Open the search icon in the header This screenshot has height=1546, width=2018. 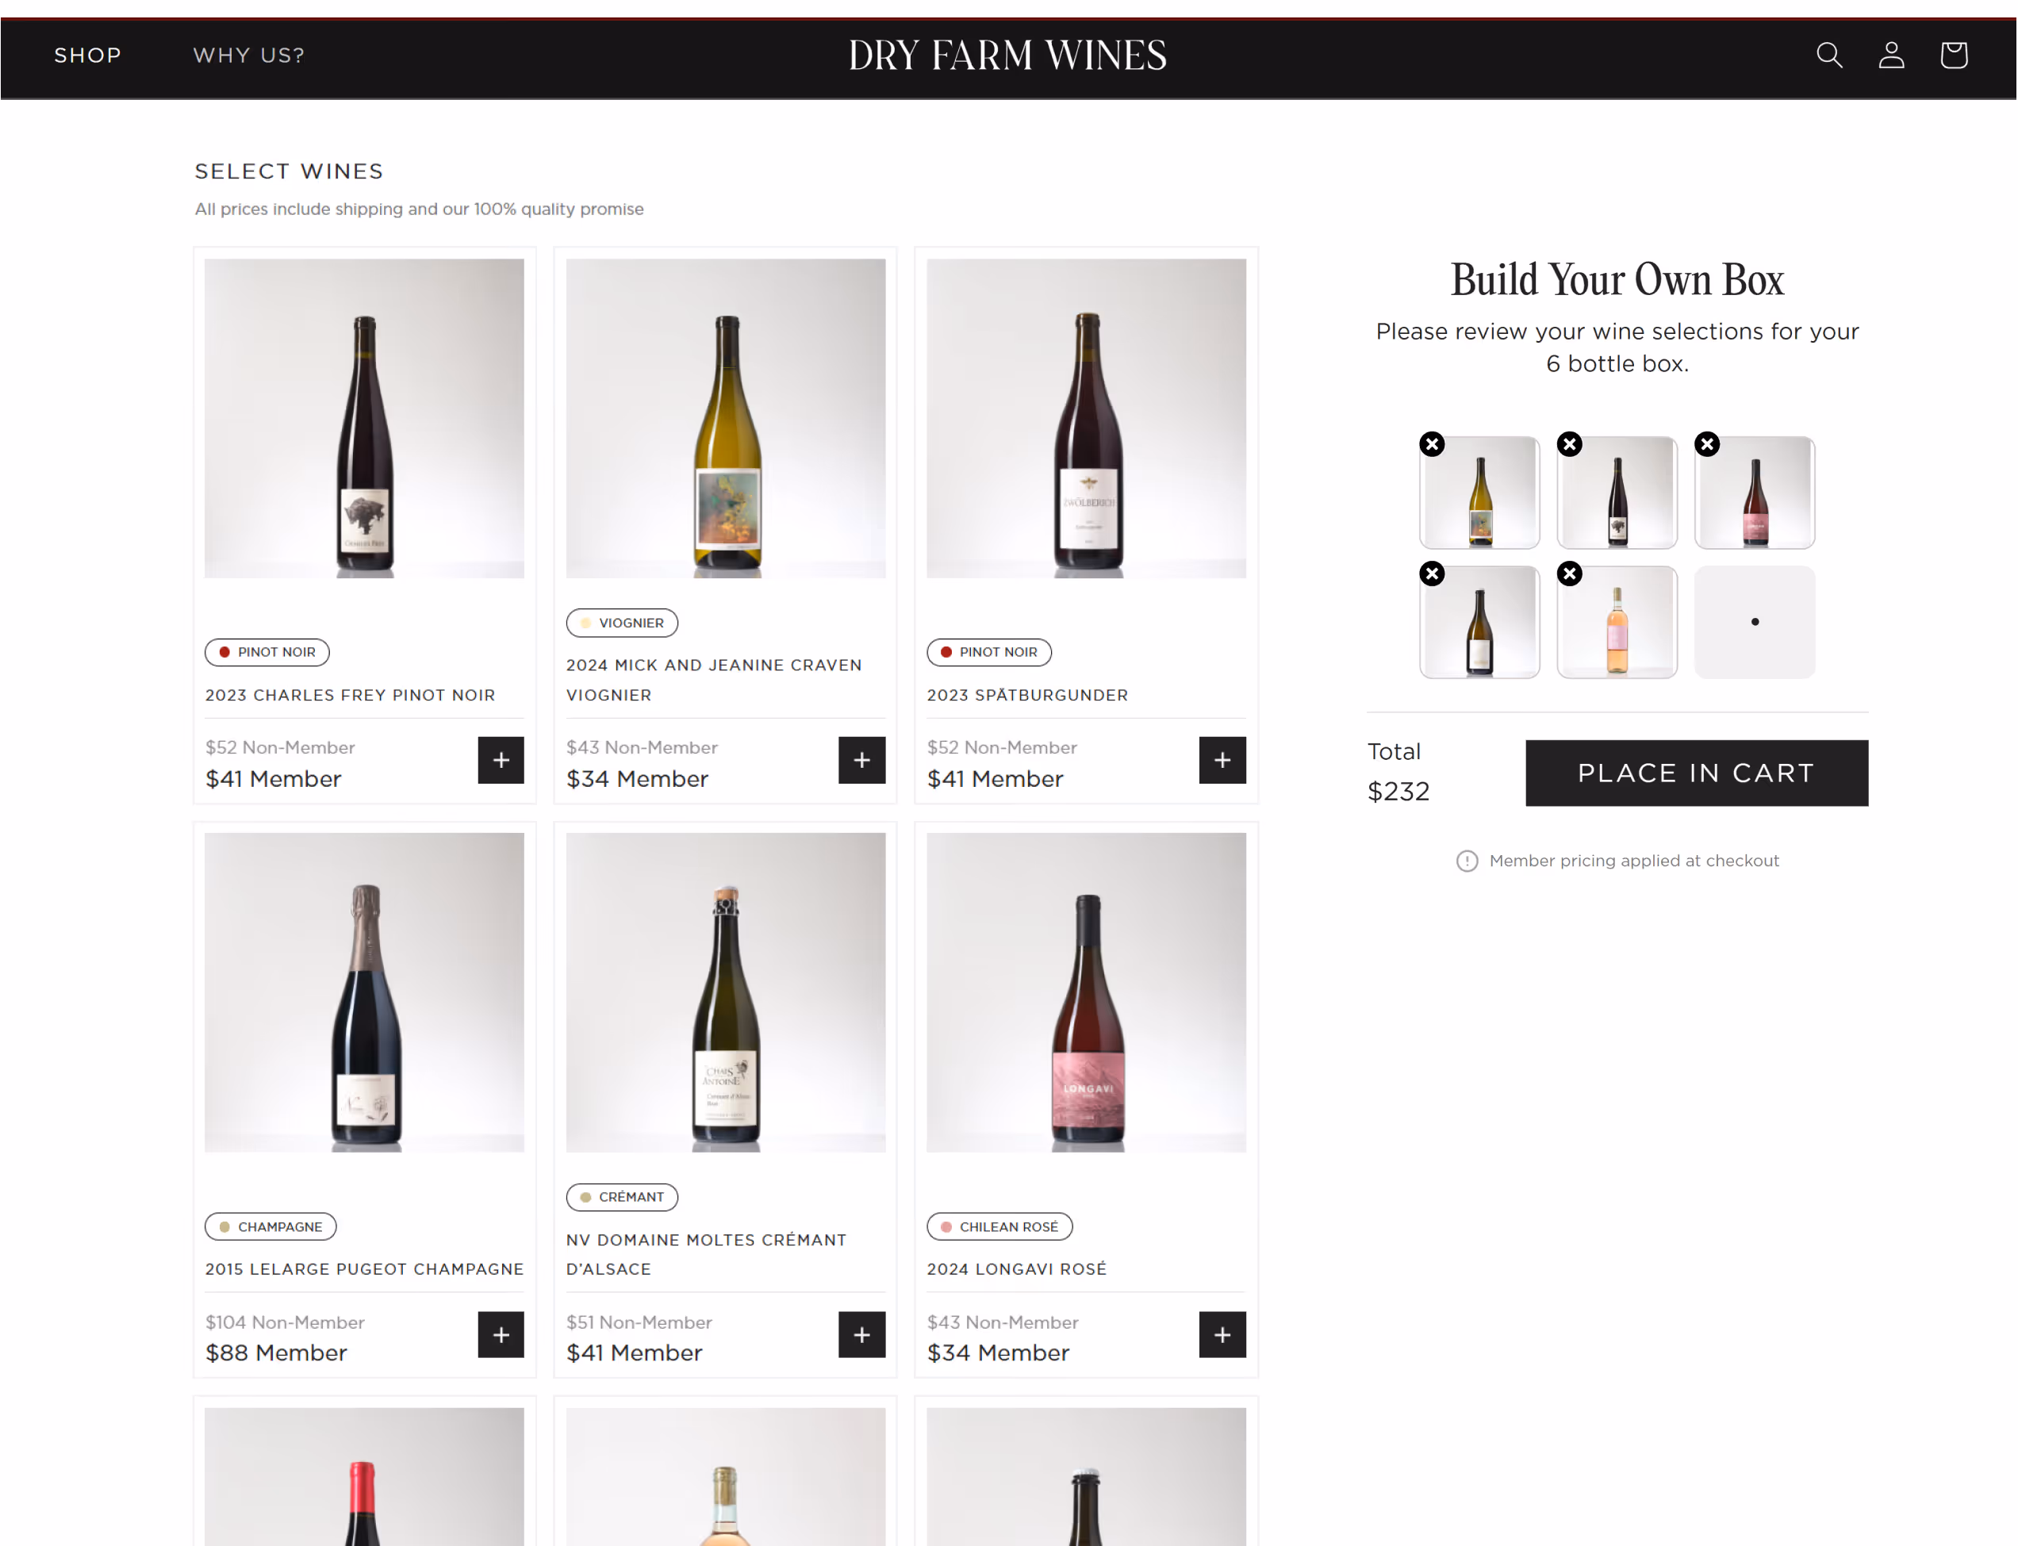1828,56
